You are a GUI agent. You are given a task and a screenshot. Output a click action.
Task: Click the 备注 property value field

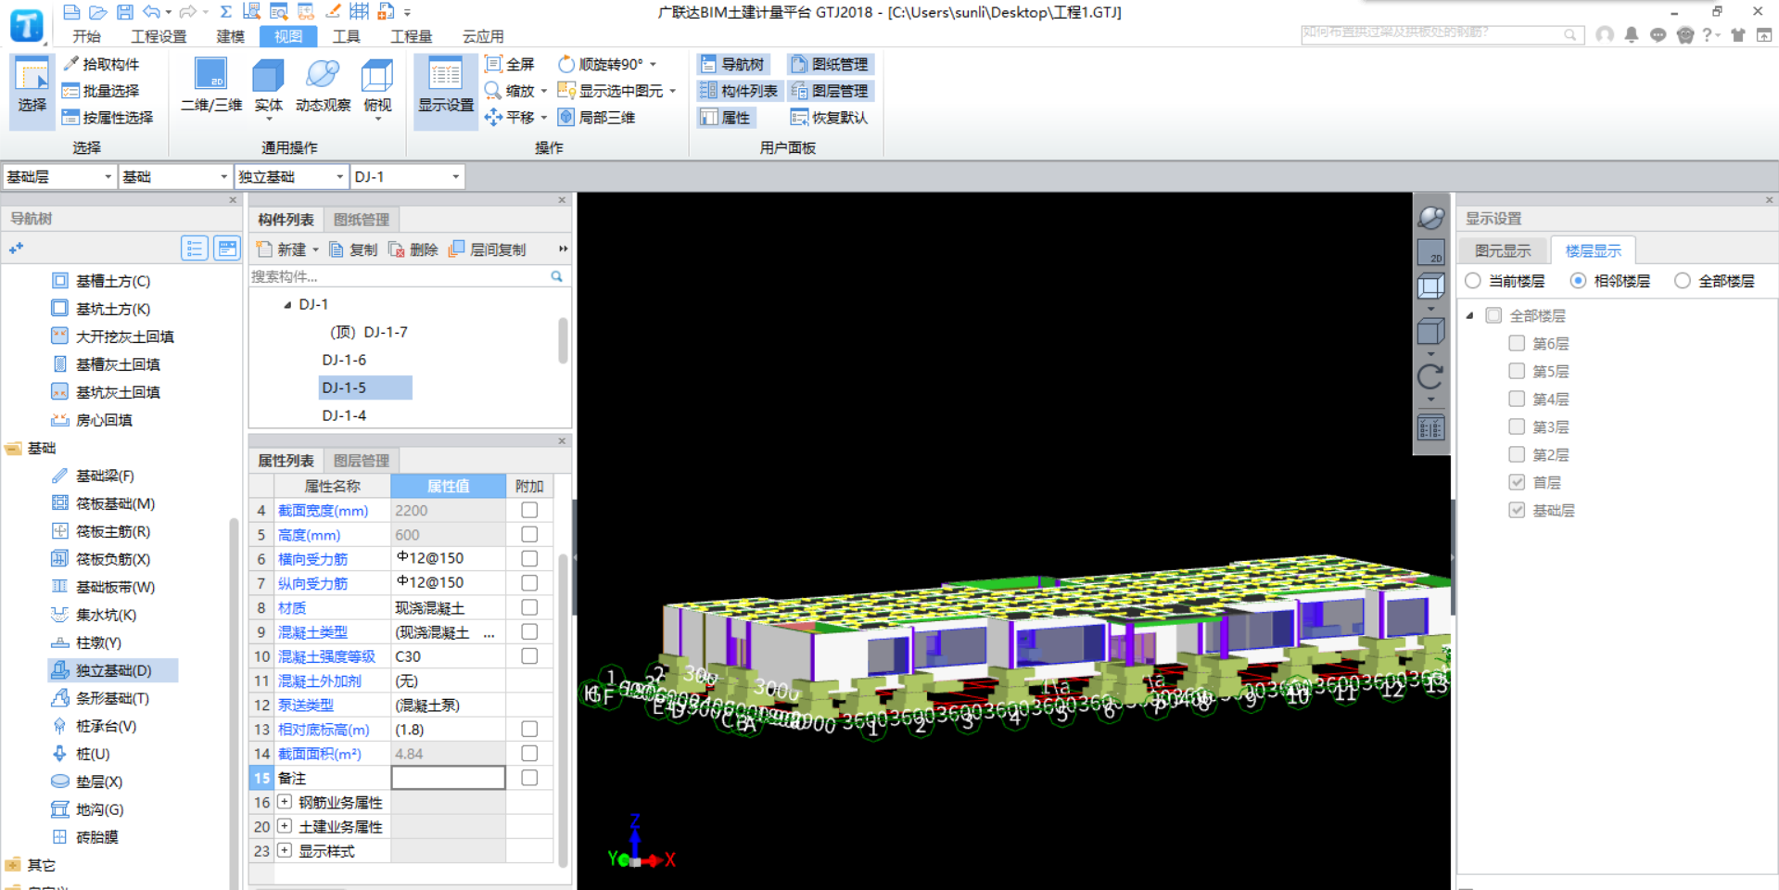(x=449, y=778)
